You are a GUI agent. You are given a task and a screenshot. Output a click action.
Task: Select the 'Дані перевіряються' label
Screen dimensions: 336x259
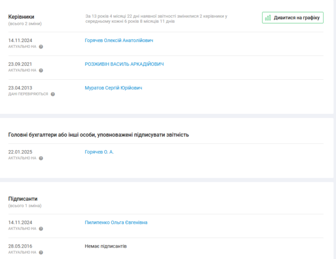pyautogui.click(x=28, y=94)
